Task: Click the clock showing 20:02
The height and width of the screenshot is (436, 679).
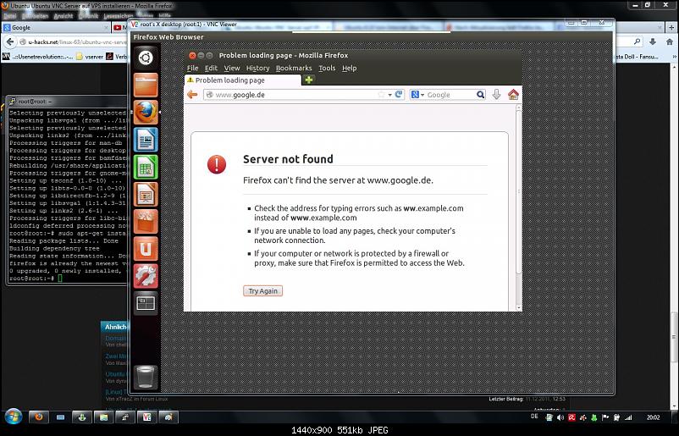Action: (x=653, y=417)
